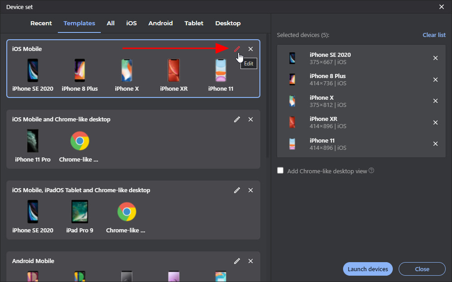
Task: Click iPhone 11 icon in selected devices list
Action: pyautogui.click(x=292, y=144)
